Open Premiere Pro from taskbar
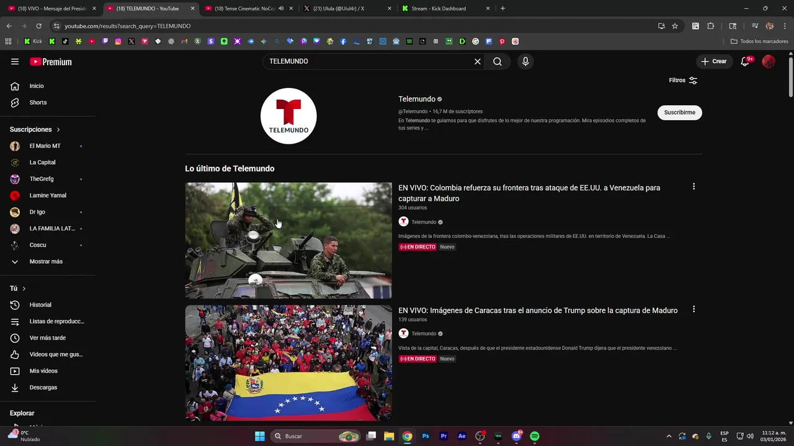The image size is (794, 446). 444,436
